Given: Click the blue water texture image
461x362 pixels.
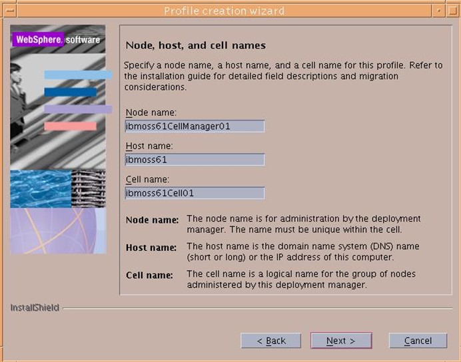Looking at the screenshot, I should pyautogui.click(x=41, y=188).
